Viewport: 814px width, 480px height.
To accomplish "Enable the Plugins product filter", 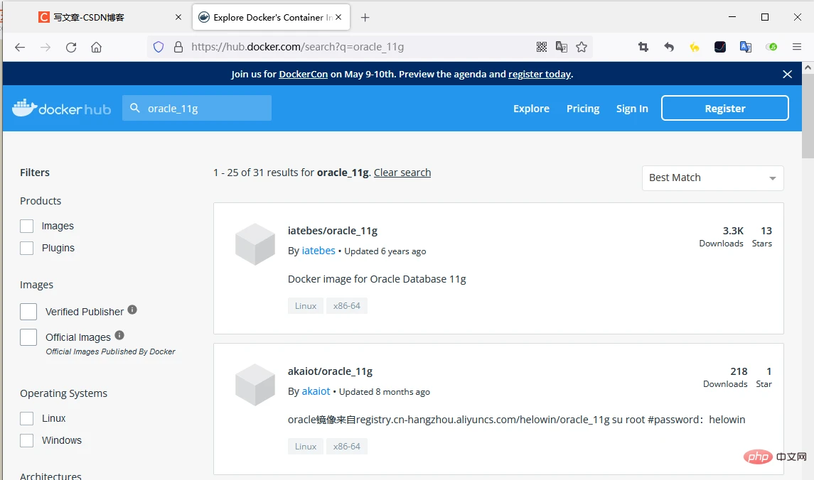I will point(26,249).
